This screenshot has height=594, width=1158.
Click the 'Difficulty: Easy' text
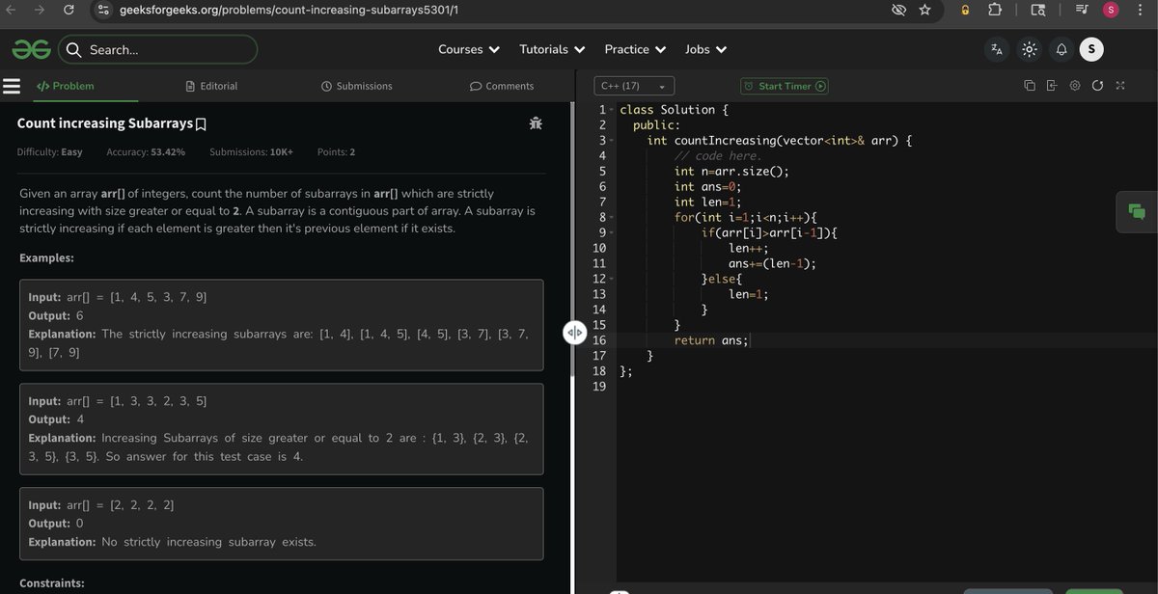[x=50, y=152]
